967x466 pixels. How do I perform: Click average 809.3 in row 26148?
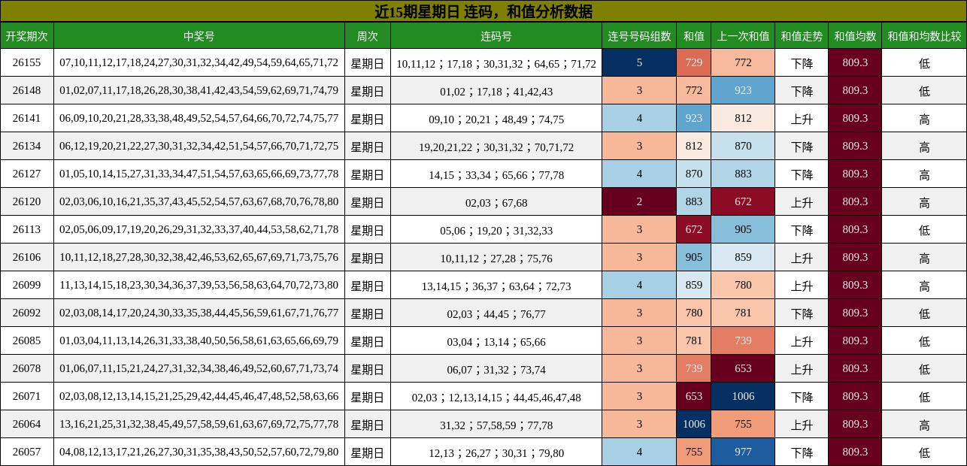(x=855, y=91)
